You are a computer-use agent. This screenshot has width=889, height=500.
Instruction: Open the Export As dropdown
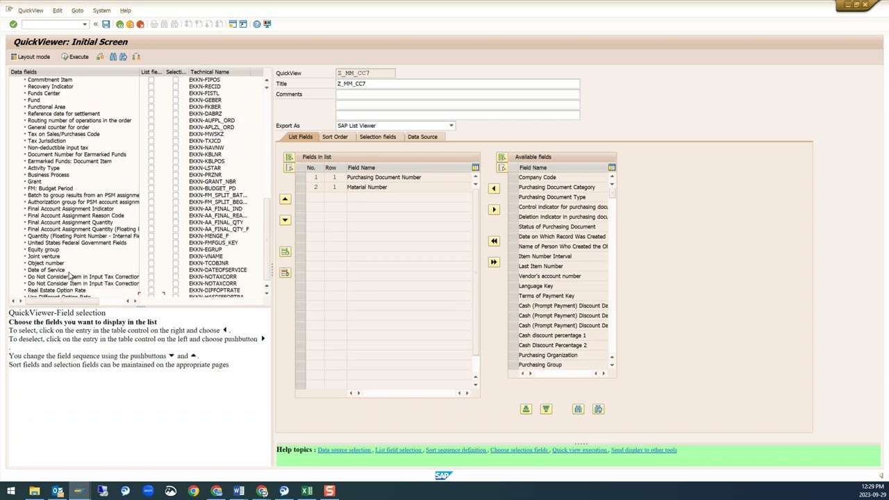pyautogui.click(x=451, y=126)
